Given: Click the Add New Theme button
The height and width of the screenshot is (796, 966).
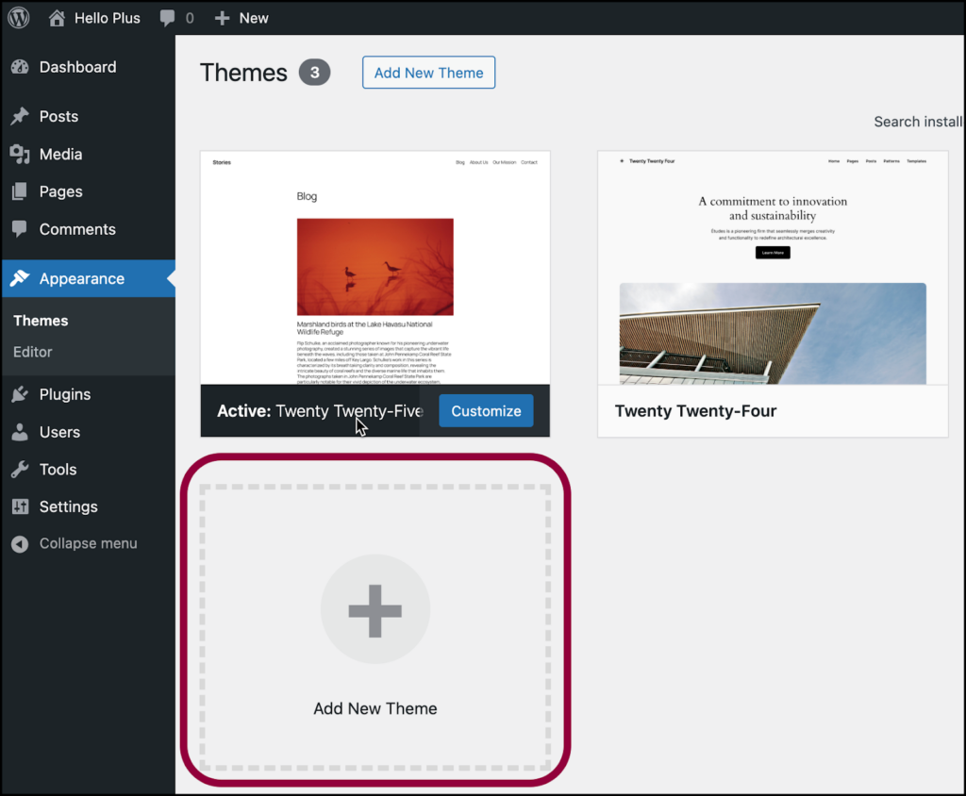Looking at the screenshot, I should tap(428, 72).
